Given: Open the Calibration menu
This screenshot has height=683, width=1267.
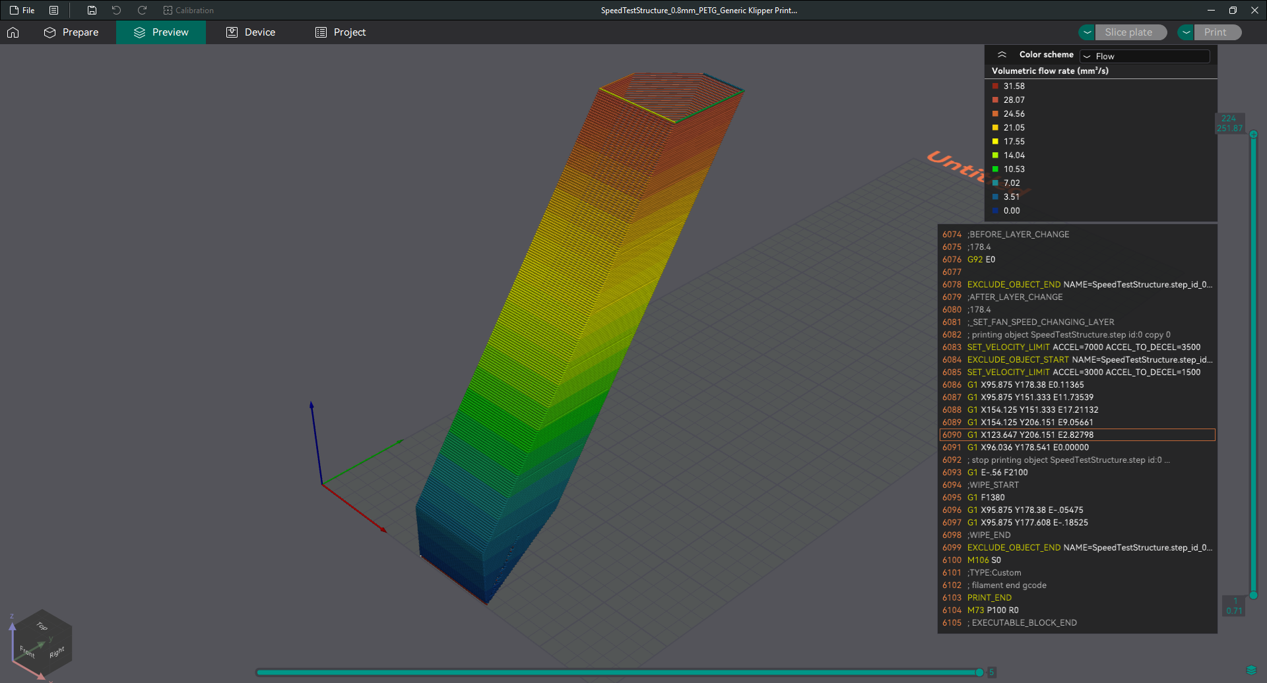Looking at the screenshot, I should pyautogui.click(x=189, y=11).
